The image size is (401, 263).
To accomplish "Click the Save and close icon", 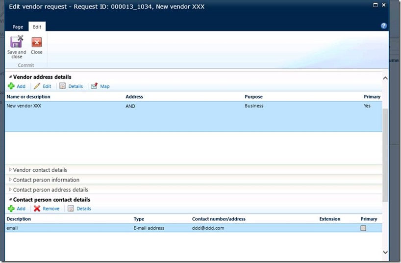I will point(17,43).
